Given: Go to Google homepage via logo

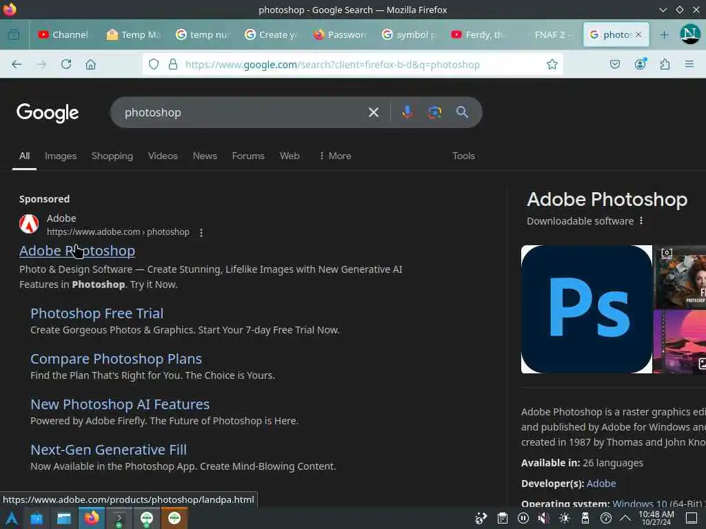Looking at the screenshot, I should [48, 112].
